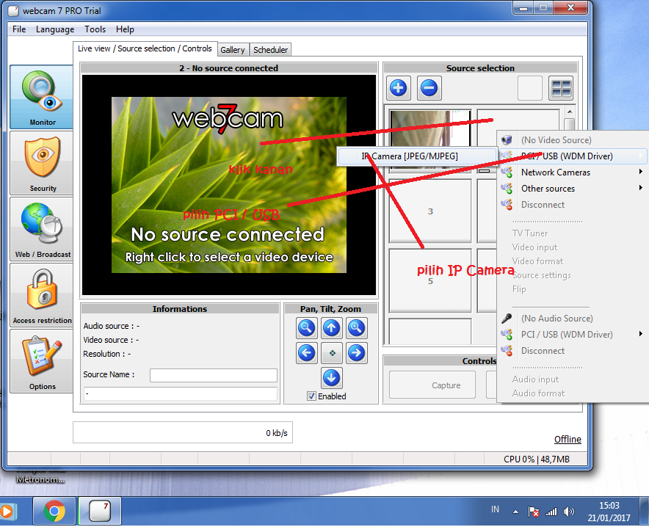Click the single-view blank layout button
The image size is (649, 527).
coord(530,88)
